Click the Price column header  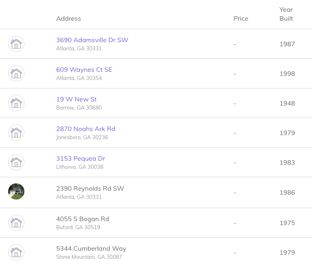click(241, 18)
